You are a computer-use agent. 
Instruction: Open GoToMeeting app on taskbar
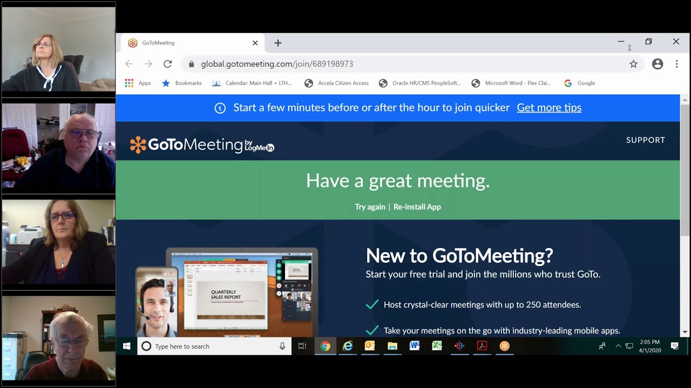point(505,347)
